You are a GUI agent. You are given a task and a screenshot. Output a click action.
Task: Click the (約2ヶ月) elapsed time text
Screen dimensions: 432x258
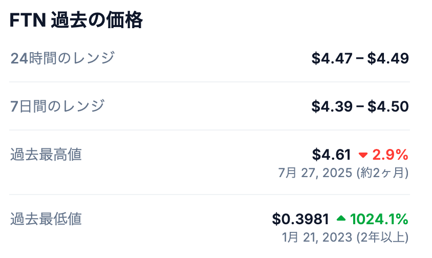[x=382, y=173]
